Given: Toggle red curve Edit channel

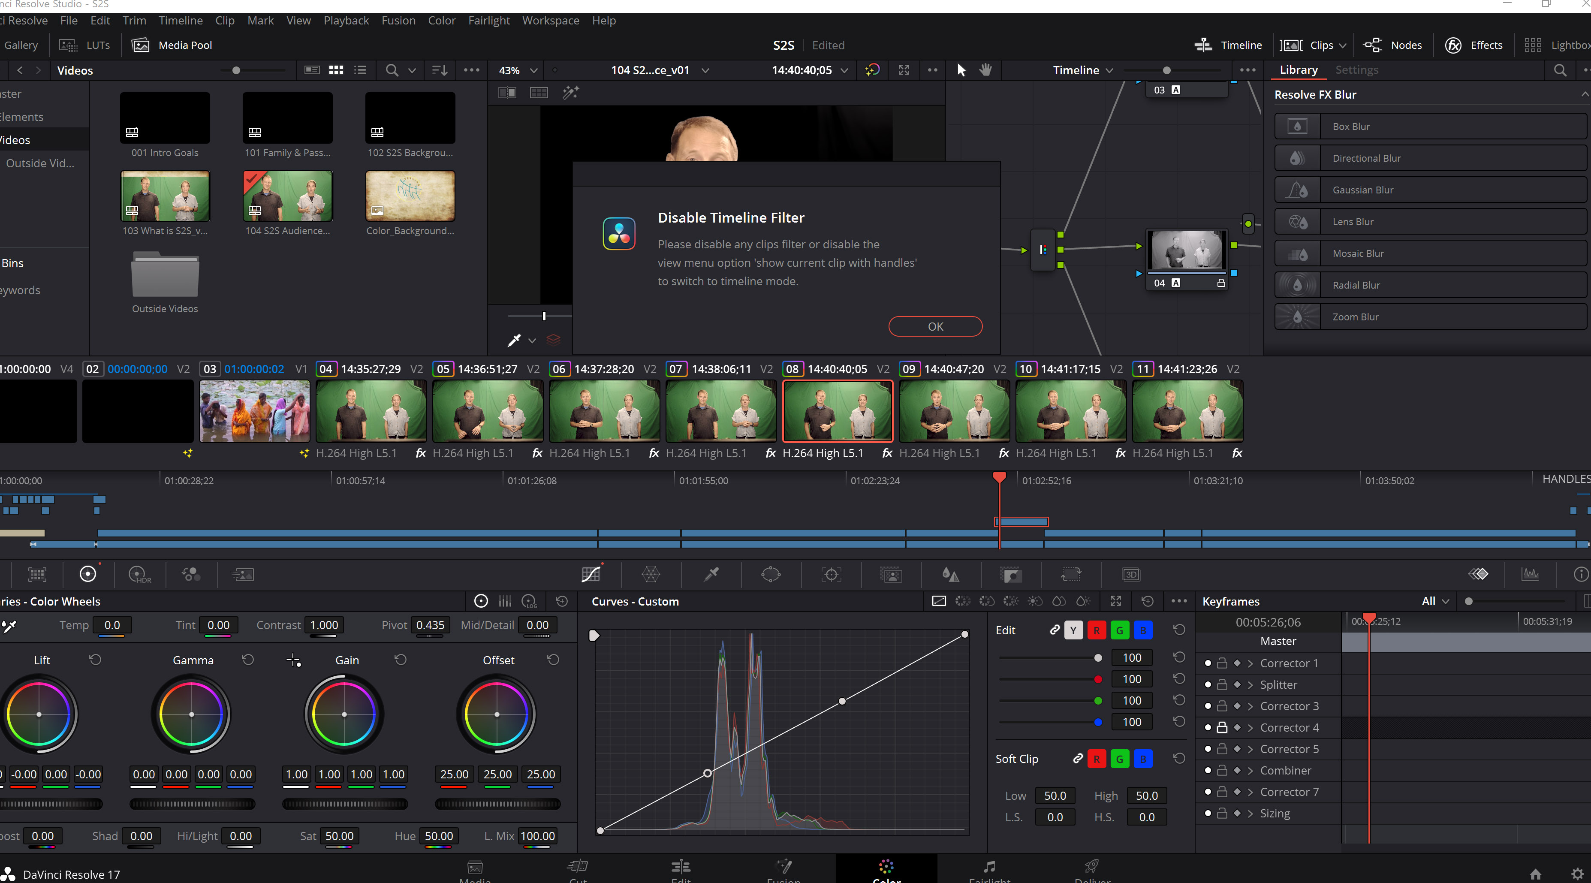Looking at the screenshot, I should coord(1096,630).
